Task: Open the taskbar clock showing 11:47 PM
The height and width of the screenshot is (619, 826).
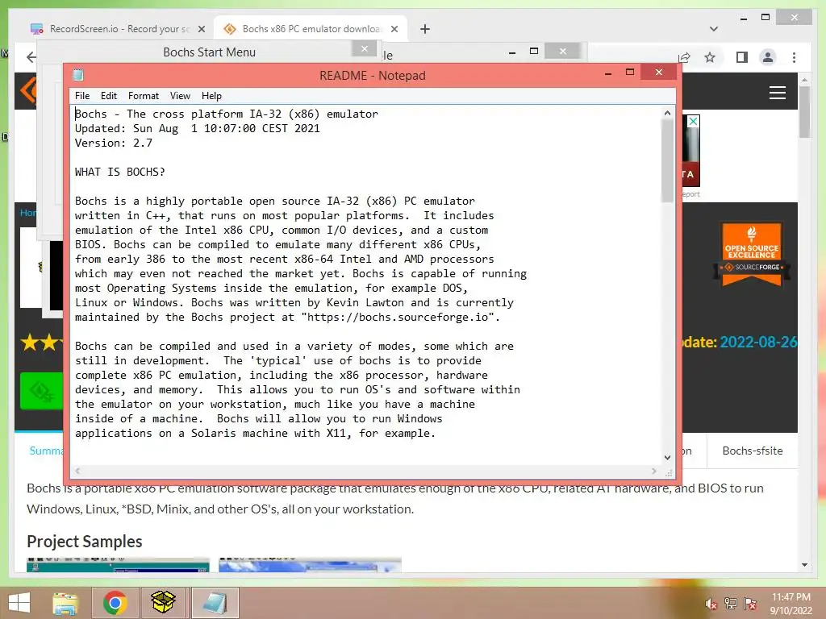Action: pyautogui.click(x=791, y=604)
